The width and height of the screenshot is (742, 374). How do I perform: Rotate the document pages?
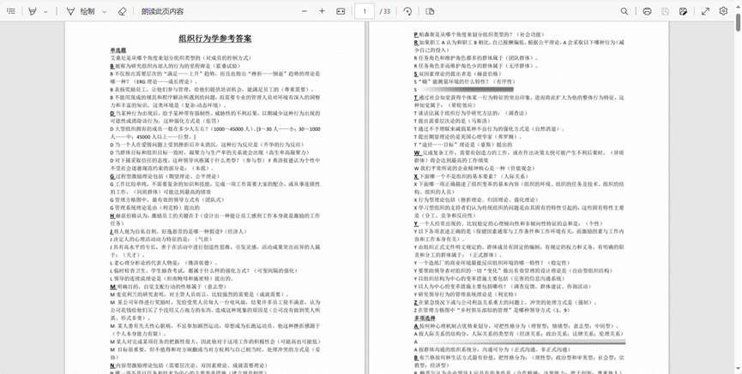407,12
